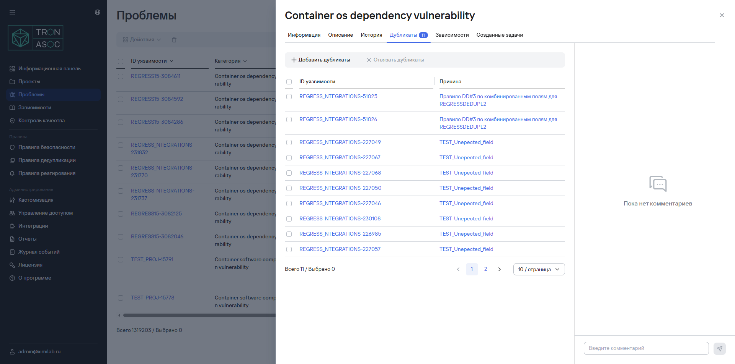Open the Зависимости tab

[x=452, y=35]
